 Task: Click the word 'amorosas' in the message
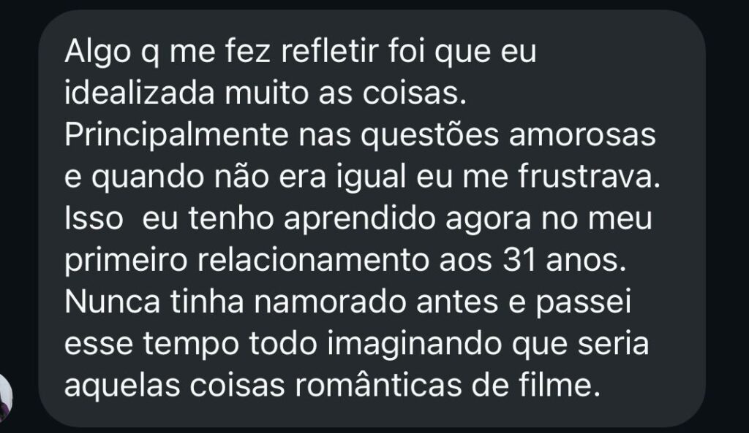[582, 135]
